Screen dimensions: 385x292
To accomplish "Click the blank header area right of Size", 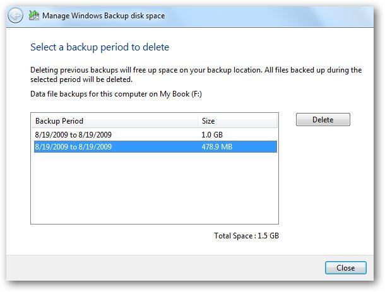I will 252,121.
